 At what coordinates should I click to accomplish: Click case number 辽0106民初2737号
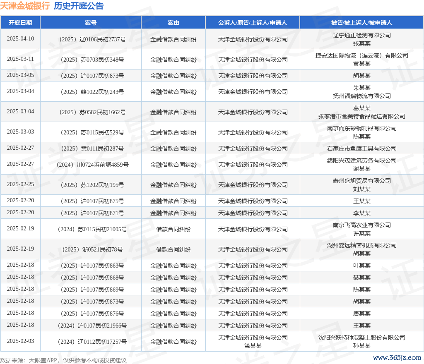92,39
